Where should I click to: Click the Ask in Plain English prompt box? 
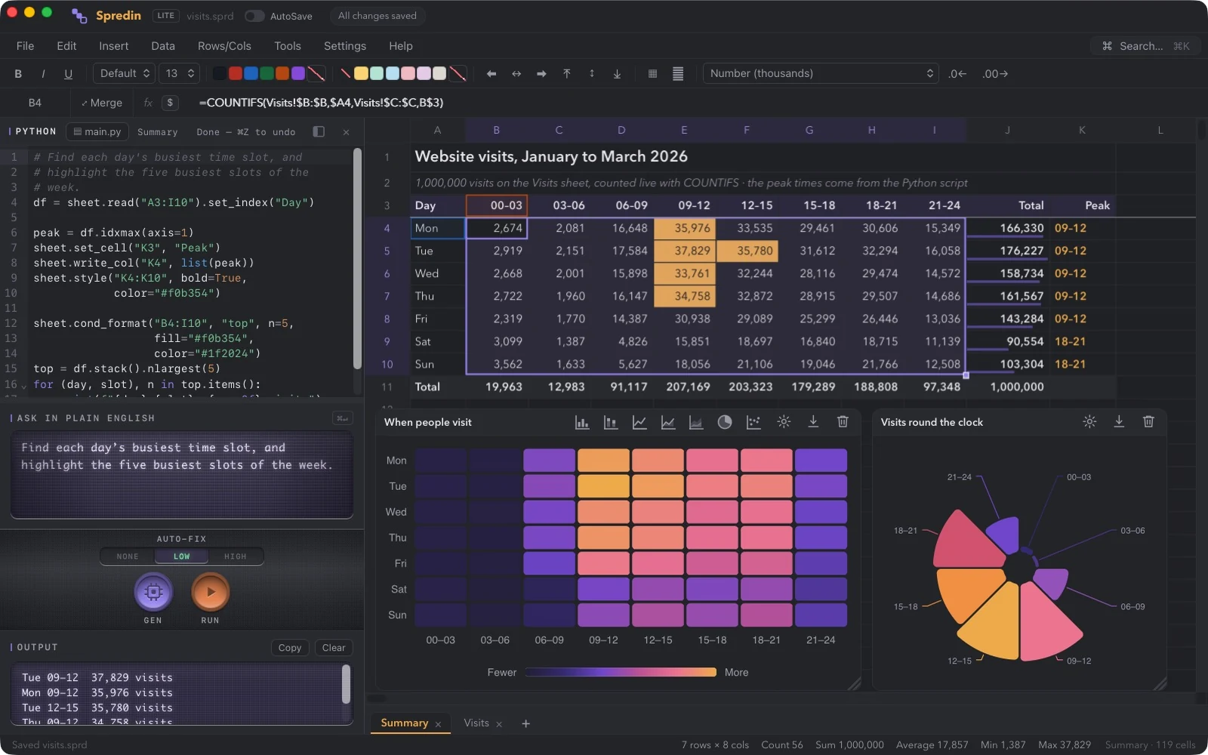point(182,475)
